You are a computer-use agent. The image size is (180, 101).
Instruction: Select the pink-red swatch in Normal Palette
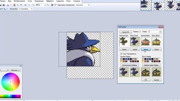pyautogui.click(x=124, y=61)
